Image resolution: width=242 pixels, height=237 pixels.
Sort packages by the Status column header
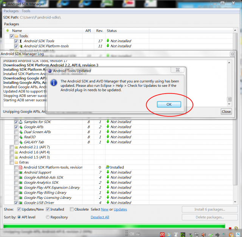tap(127, 31)
